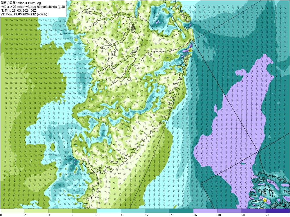Click the (+39 h) forecast offset text
The image size is (290, 217).
pos(42,14)
